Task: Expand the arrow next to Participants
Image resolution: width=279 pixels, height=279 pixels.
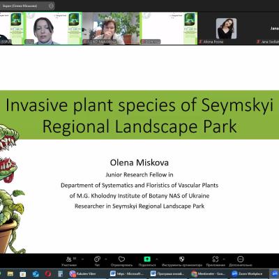Action: tap(82, 259)
